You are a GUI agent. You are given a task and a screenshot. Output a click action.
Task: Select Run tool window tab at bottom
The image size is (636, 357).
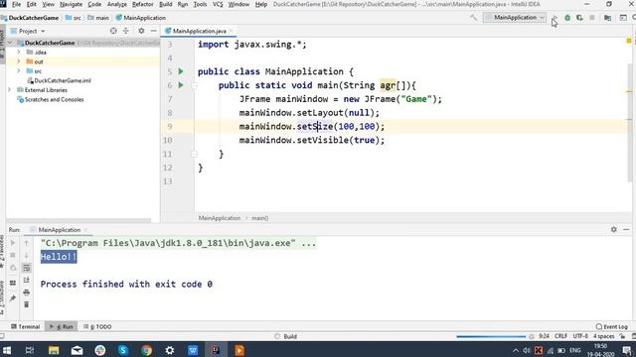[62, 326]
